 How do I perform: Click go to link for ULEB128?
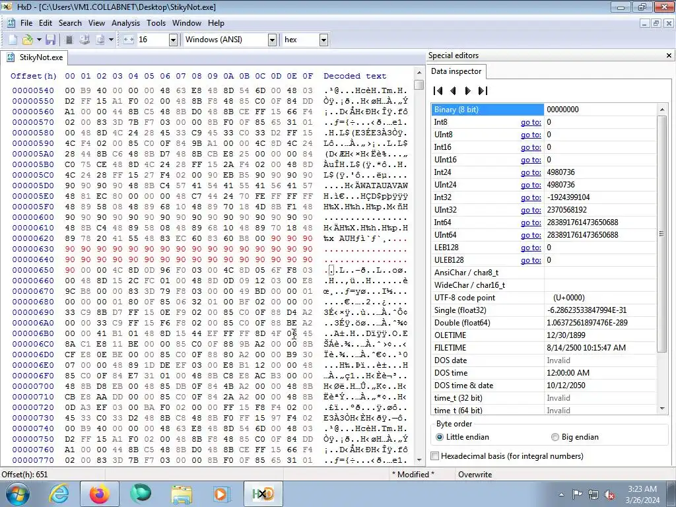(x=531, y=260)
